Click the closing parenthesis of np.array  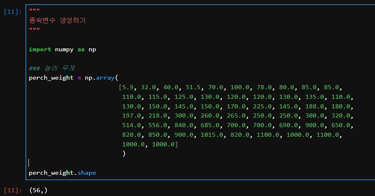[124, 154]
